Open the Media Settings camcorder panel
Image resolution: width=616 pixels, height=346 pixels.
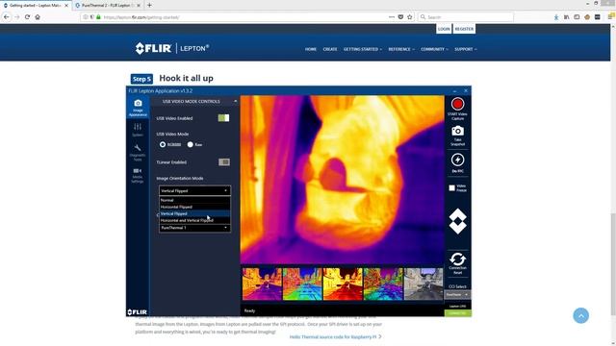pyautogui.click(x=138, y=175)
